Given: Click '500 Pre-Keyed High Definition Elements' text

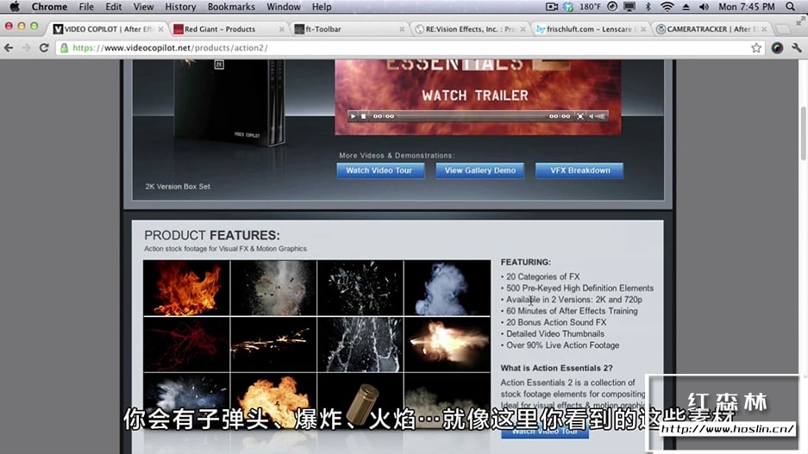Looking at the screenshot, I should click(x=579, y=289).
